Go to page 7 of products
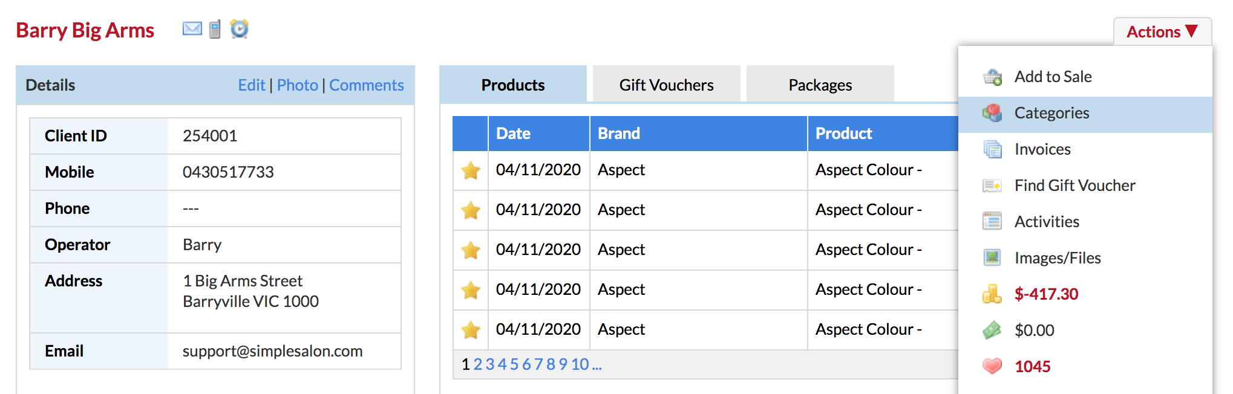The height and width of the screenshot is (394, 1233). pyautogui.click(x=538, y=364)
